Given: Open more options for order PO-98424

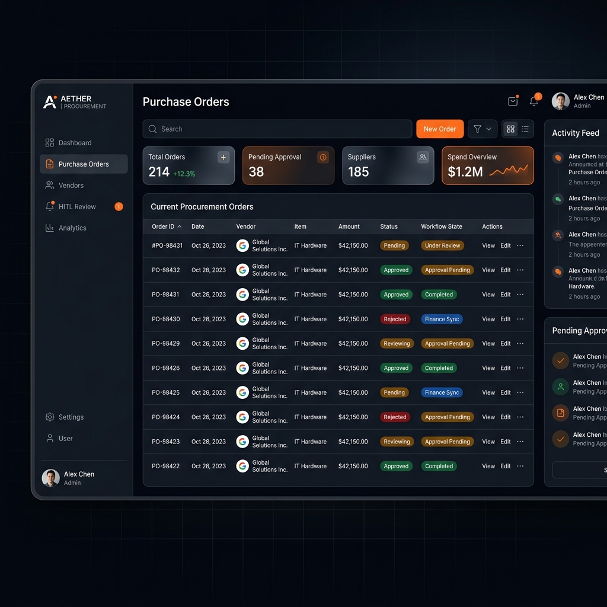Looking at the screenshot, I should pyautogui.click(x=520, y=417).
